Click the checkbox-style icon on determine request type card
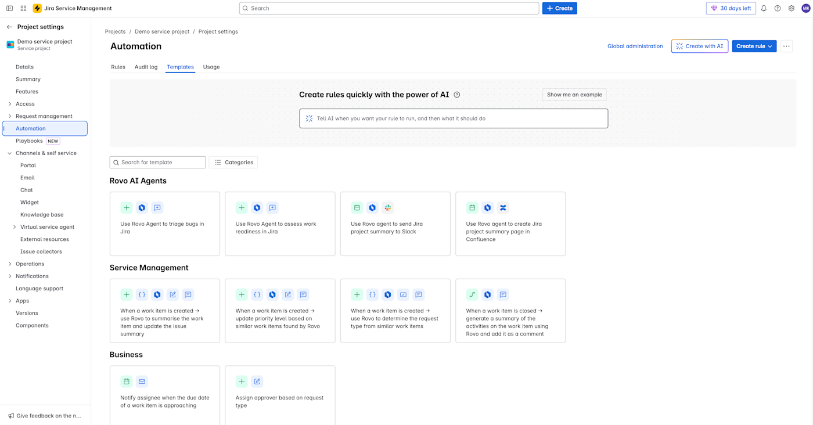Viewport: 813px width, 425px height. pos(403,295)
